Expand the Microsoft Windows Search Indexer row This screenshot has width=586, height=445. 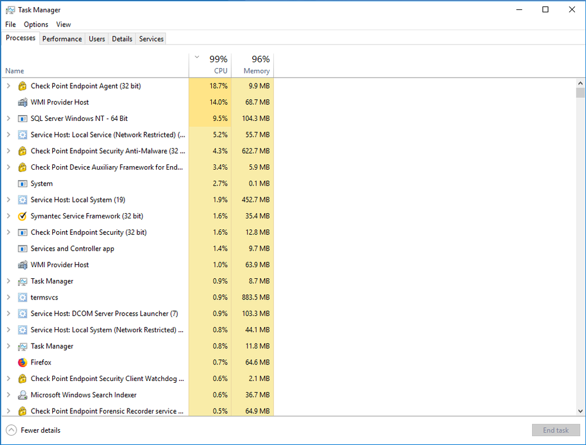point(9,395)
